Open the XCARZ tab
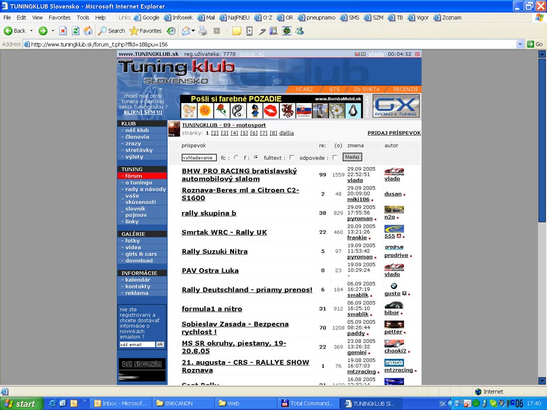547x410 pixels. (304, 89)
